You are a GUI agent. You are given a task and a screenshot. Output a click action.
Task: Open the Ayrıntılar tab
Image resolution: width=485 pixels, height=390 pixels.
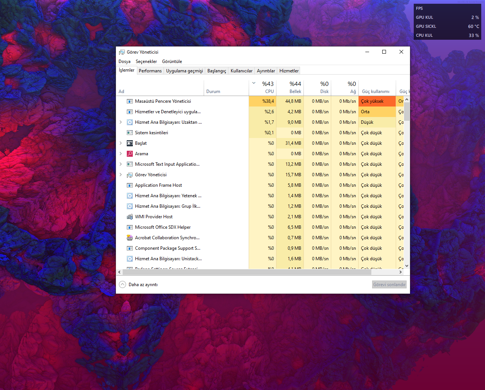(266, 71)
